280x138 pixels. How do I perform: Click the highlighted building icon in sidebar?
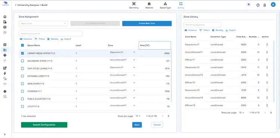5,50
